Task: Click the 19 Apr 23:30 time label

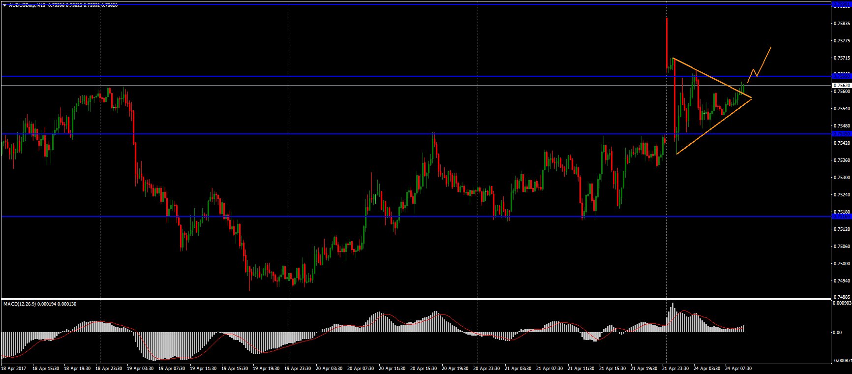Action: point(298,368)
